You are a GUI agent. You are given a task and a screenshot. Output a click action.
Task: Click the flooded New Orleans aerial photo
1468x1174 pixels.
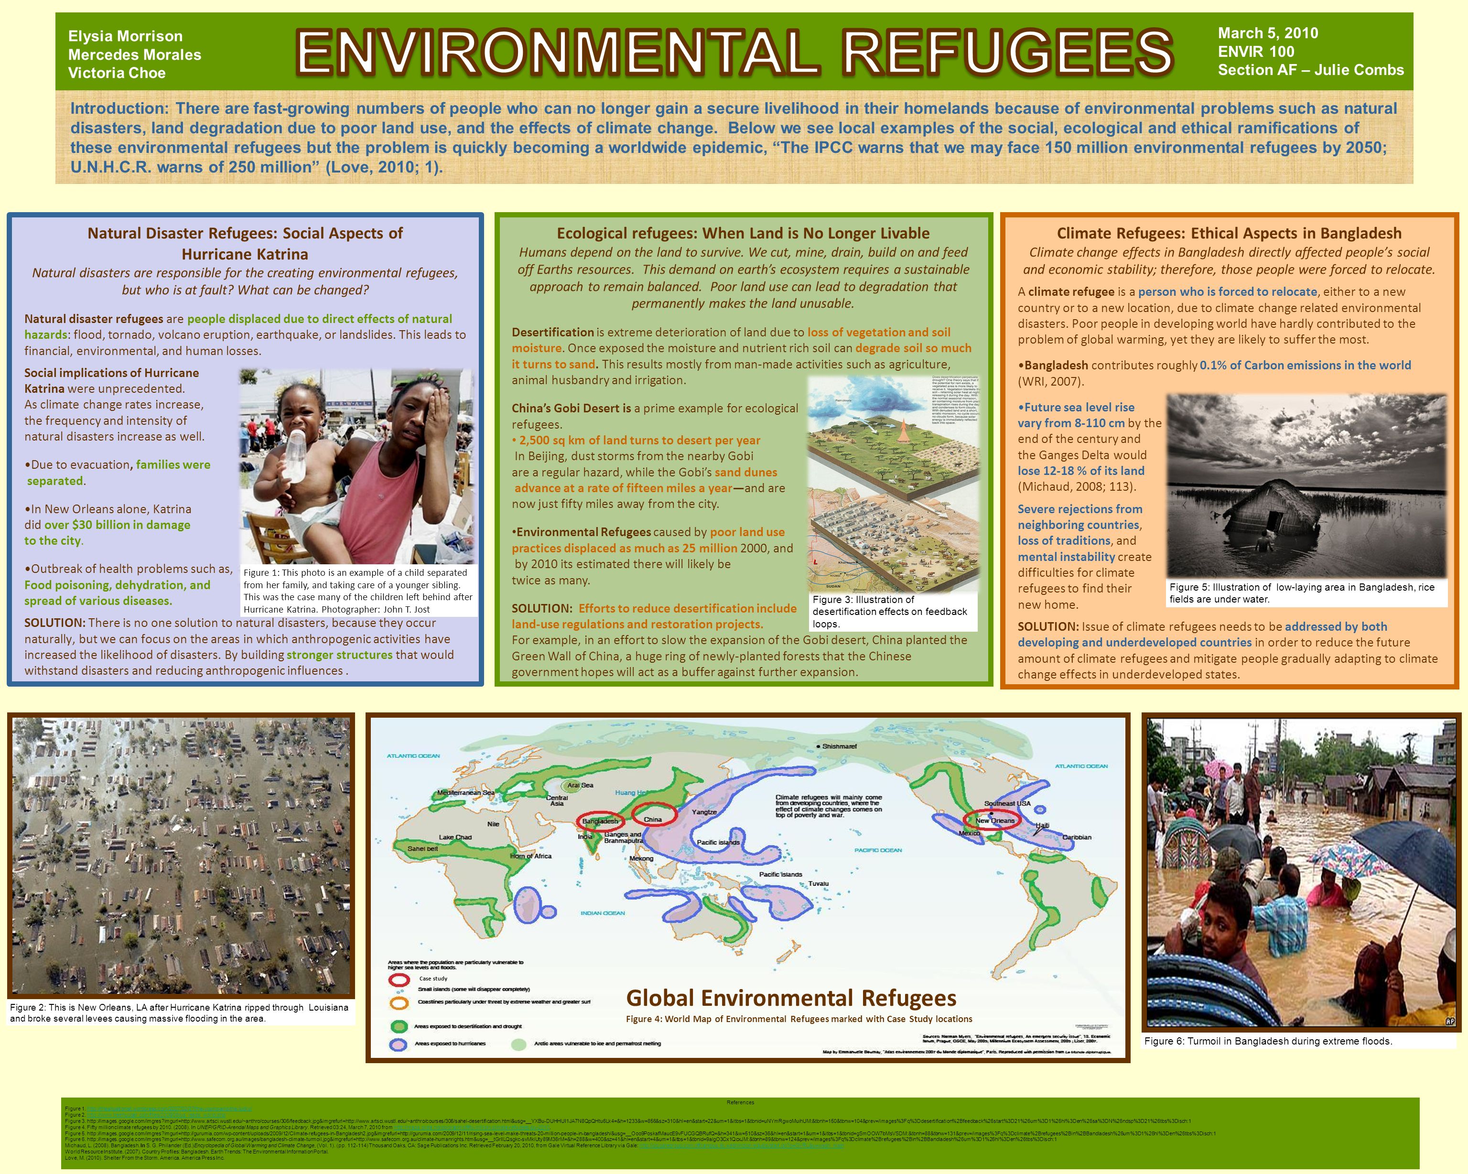(x=181, y=856)
